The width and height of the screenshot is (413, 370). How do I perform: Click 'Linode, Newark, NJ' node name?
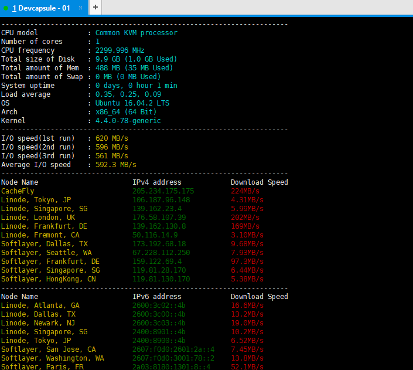tap(38, 323)
